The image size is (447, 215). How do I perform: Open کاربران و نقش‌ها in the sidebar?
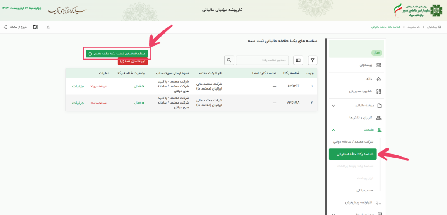360,118
